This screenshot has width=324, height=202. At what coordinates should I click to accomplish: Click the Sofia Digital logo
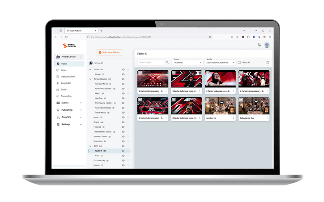[70, 46]
